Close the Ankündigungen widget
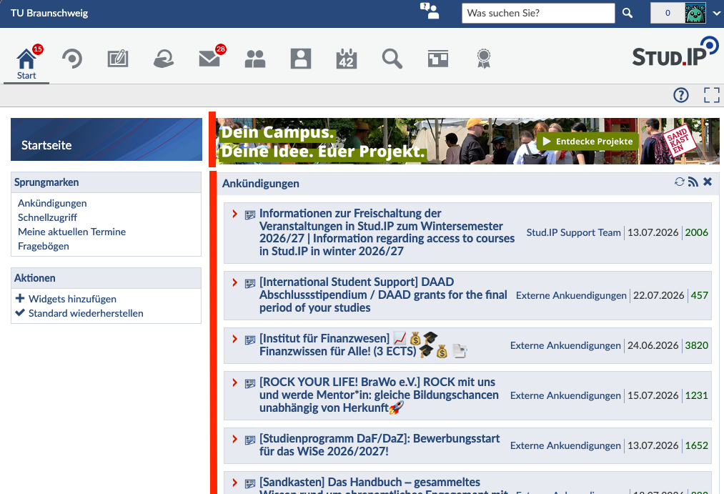 click(x=708, y=182)
